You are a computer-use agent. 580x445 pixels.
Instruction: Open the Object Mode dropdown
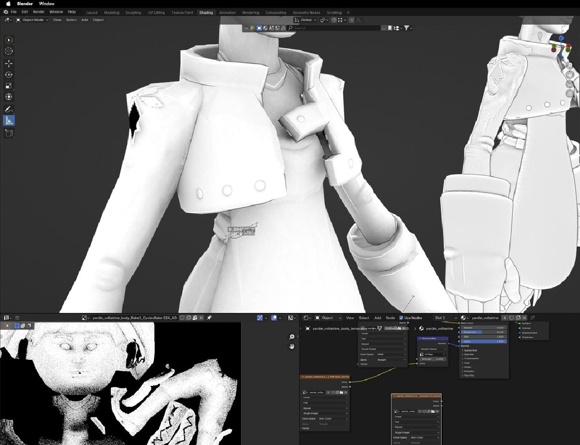(32, 20)
